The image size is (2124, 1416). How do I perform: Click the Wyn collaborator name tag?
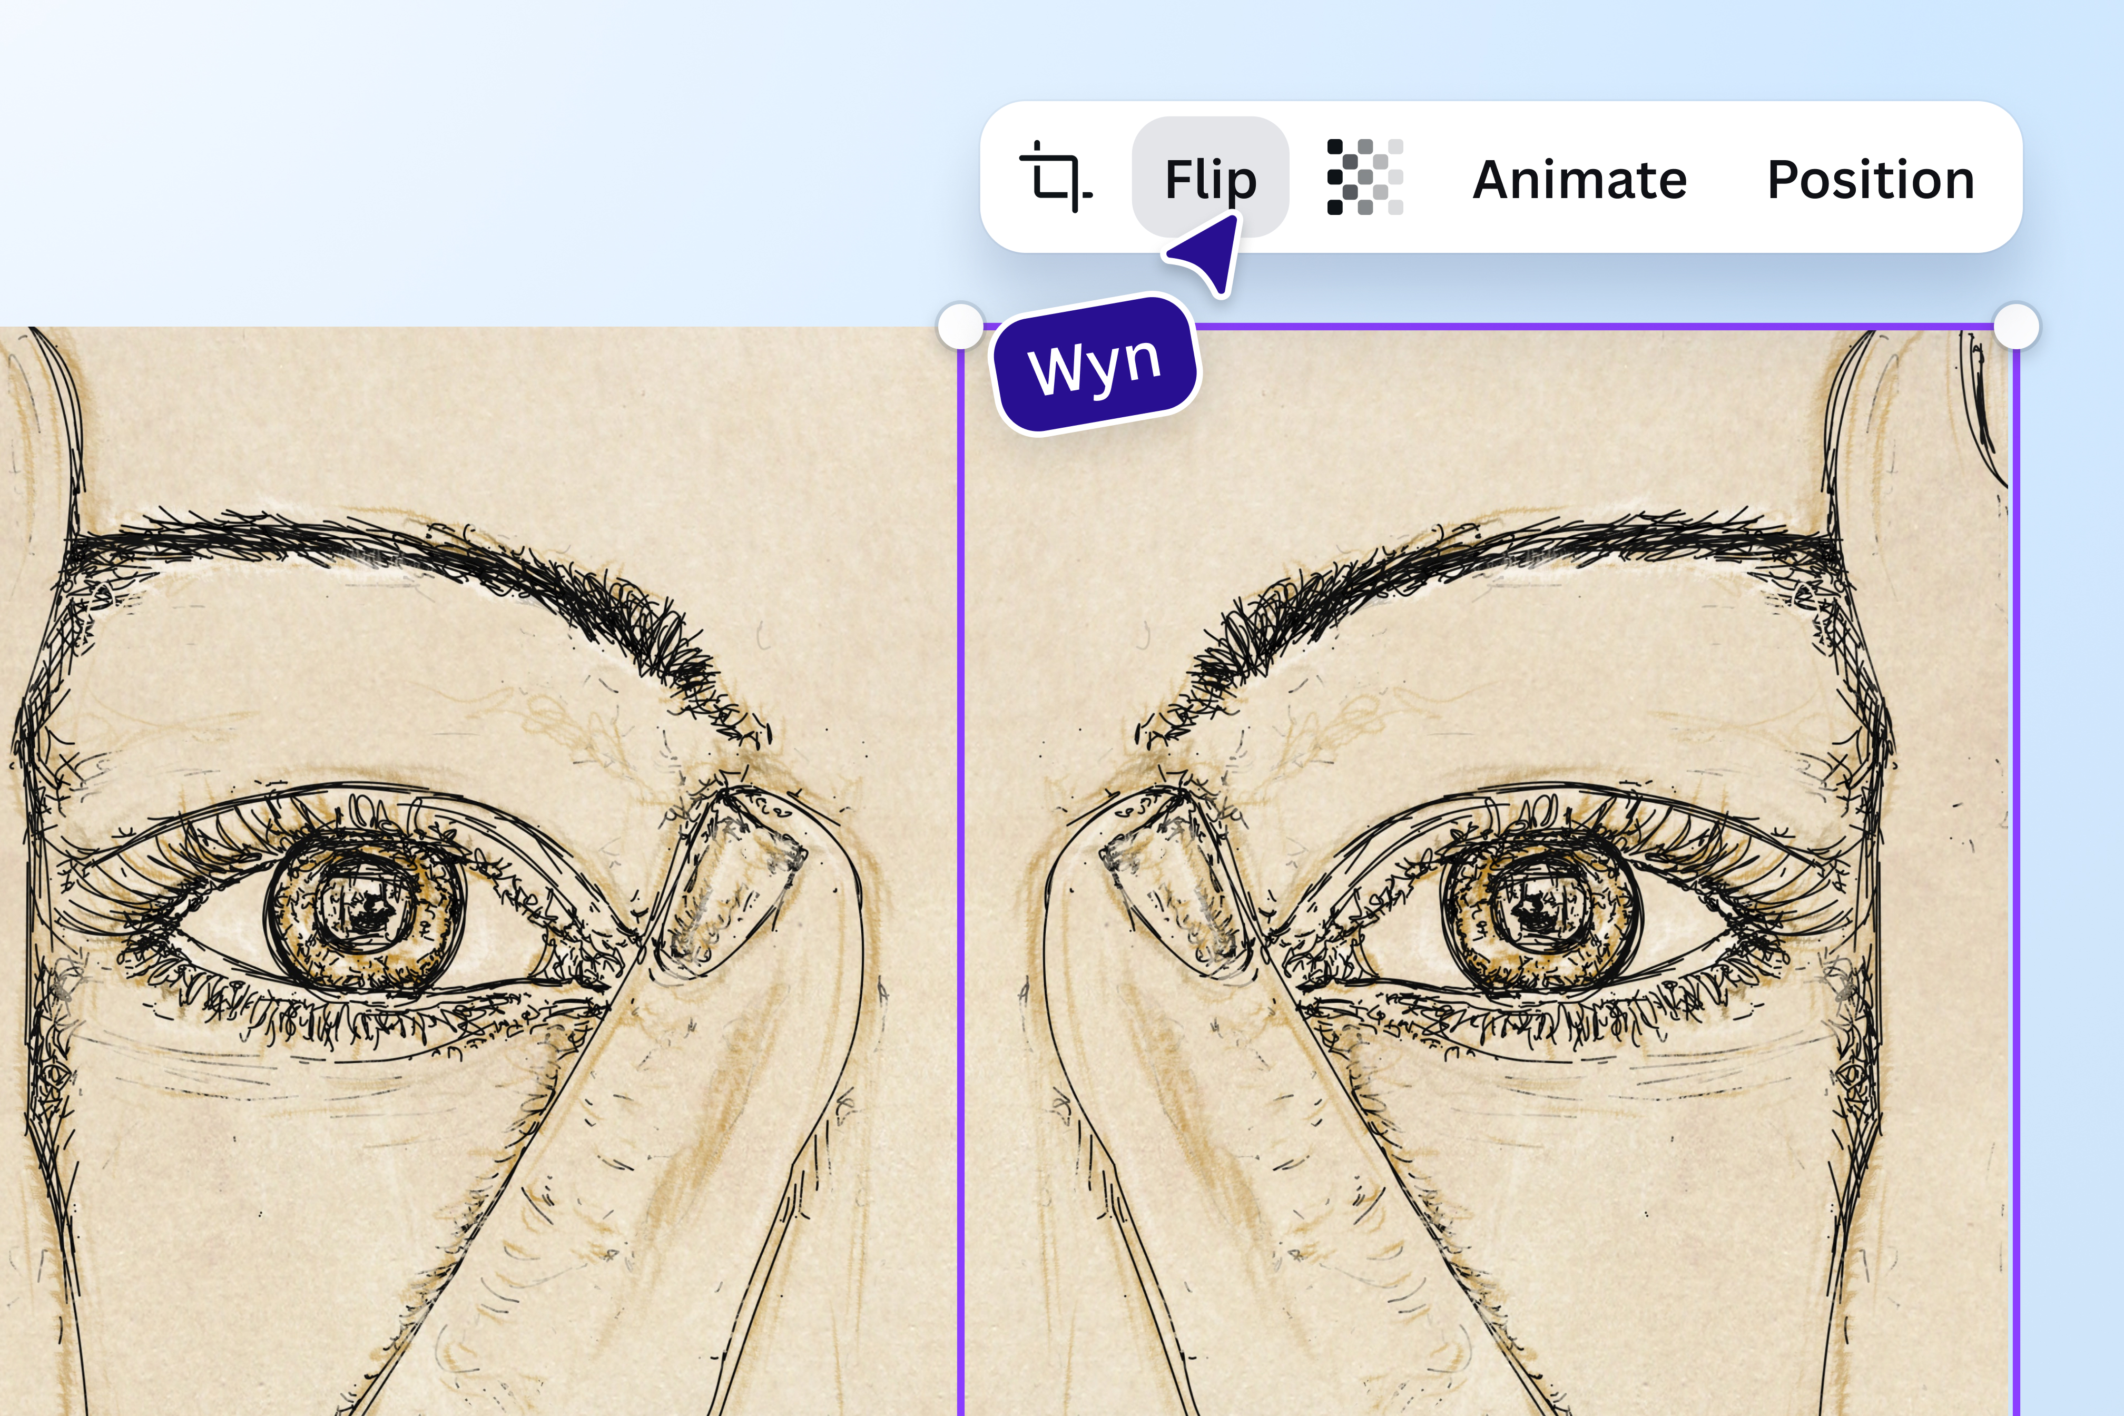tap(1095, 364)
